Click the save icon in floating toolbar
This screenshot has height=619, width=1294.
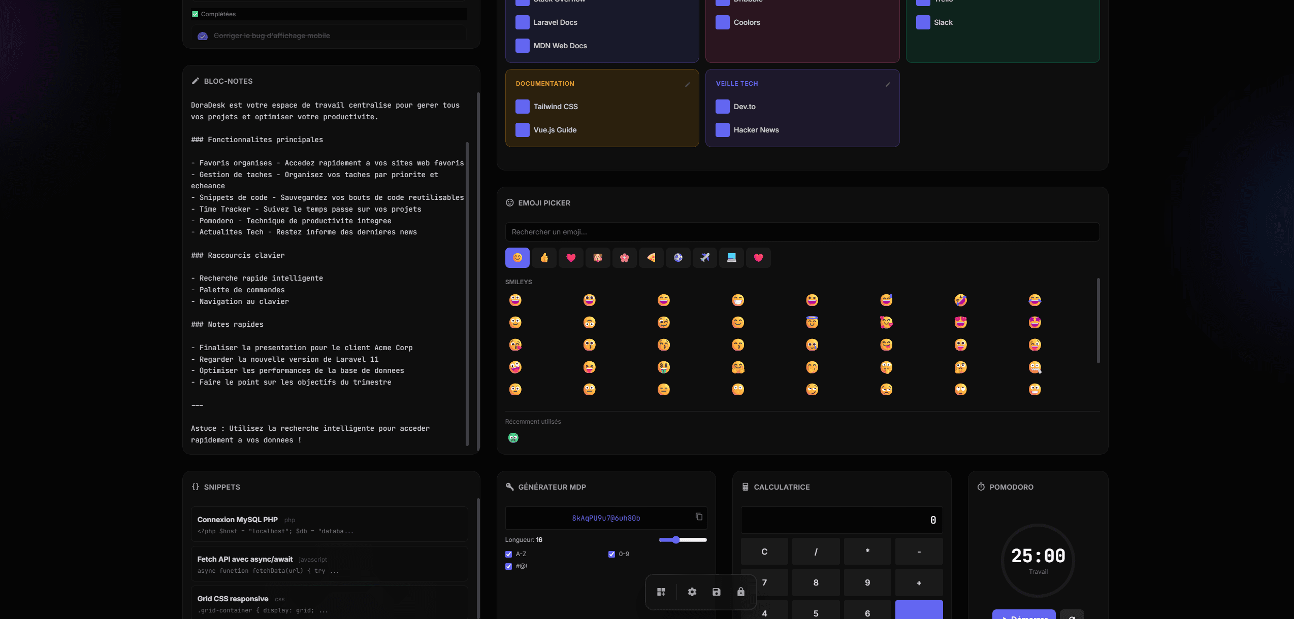tap(716, 592)
